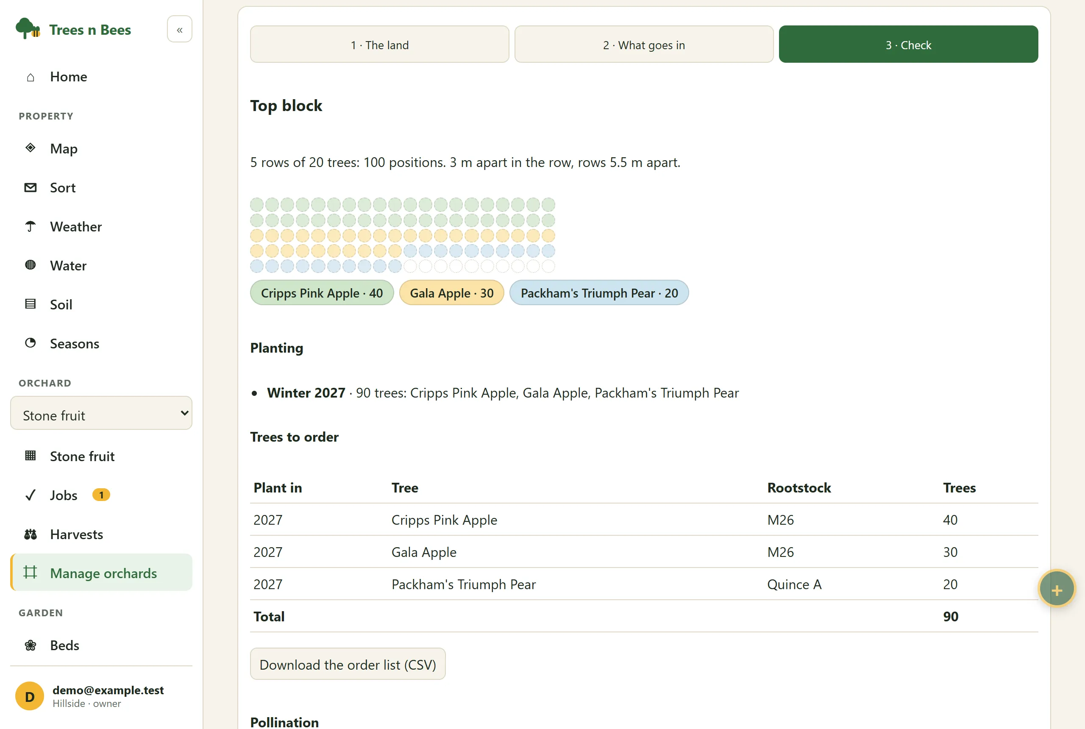This screenshot has height=729, width=1085.
Task: Click the Total value 90
Action: tap(950, 617)
